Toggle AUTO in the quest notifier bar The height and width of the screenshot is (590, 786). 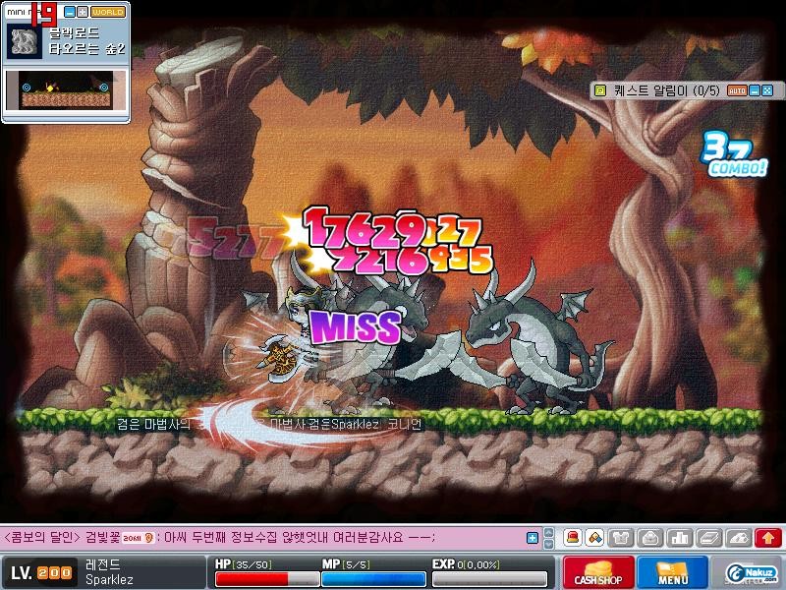pyautogui.click(x=737, y=90)
